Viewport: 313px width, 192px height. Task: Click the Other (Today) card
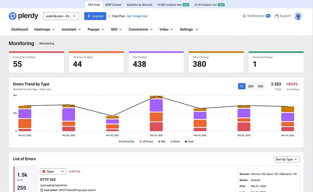[216, 62]
